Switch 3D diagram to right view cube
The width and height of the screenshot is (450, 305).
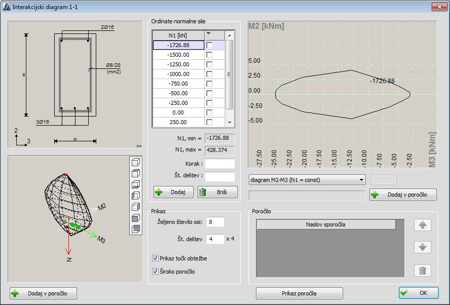pos(136,207)
